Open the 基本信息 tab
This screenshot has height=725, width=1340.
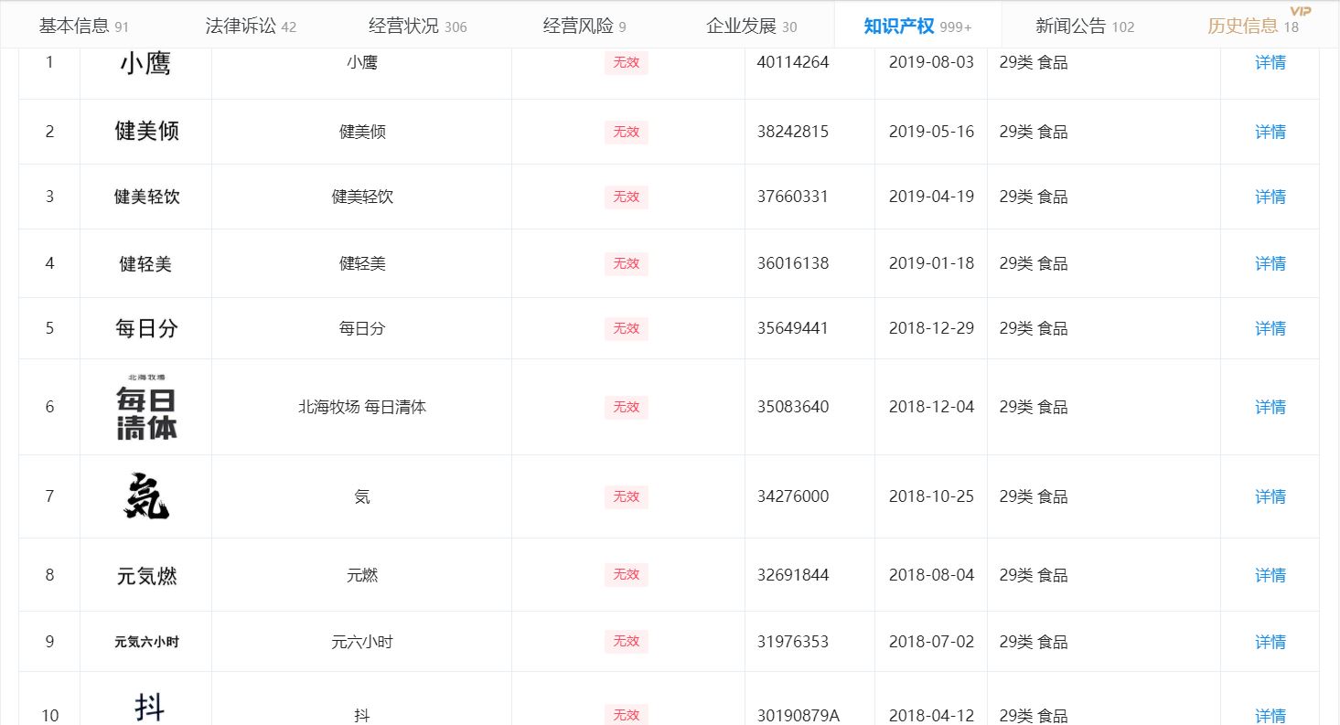(x=83, y=26)
